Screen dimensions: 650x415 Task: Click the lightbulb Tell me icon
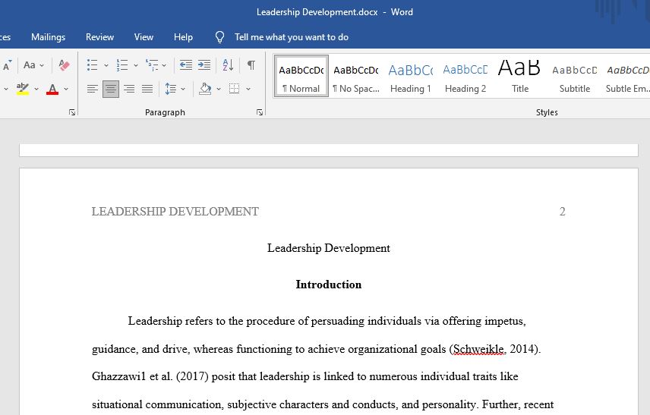219,37
